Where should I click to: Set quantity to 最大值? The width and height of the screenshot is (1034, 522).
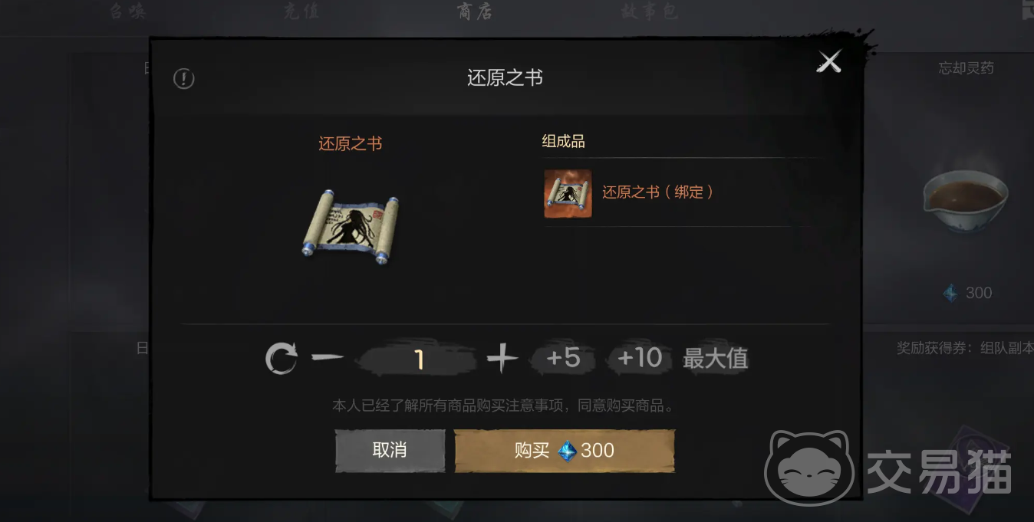[x=716, y=359]
